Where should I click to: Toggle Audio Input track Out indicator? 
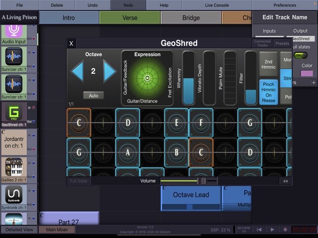(x=33, y=39)
